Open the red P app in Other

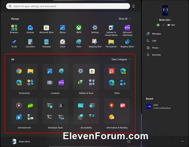(111, 71)
